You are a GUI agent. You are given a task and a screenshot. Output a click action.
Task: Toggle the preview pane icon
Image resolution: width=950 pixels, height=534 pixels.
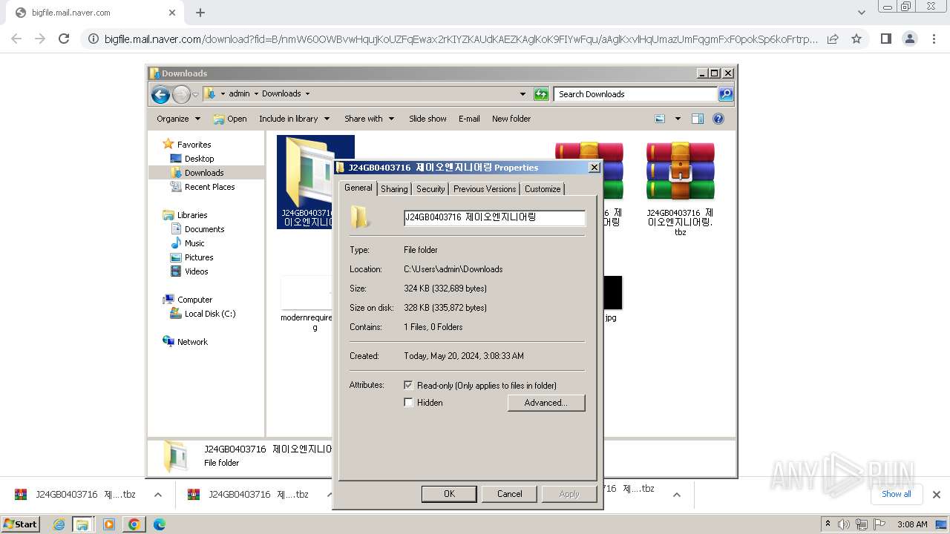[697, 119]
